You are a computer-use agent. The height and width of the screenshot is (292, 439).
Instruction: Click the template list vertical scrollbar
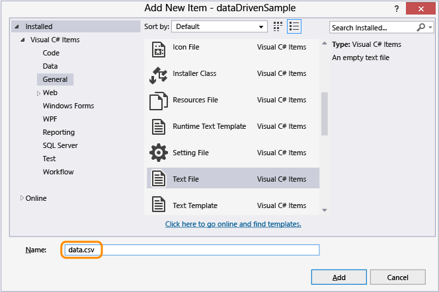324,112
